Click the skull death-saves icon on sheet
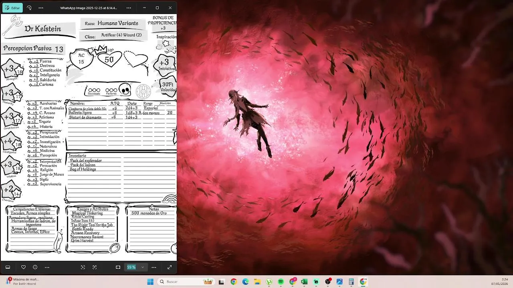513x288 pixels. pos(125,90)
